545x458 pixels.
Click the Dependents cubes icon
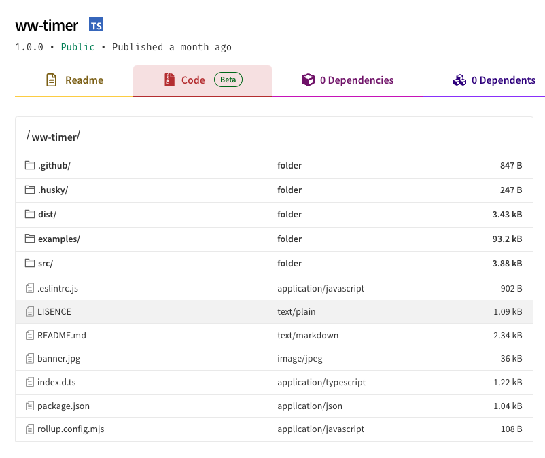[x=460, y=80]
